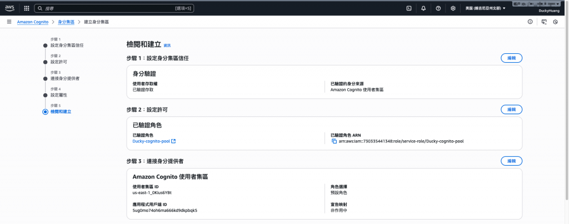Open the help question-mark icon
This screenshot has height=224, width=569.
click(438, 8)
